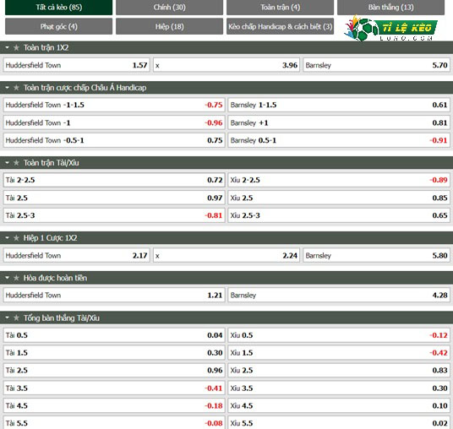Viewport: 453px width, 429px height.
Task: Bet Huddersfield Town 1X2 at 1.57
Action: tap(77, 65)
